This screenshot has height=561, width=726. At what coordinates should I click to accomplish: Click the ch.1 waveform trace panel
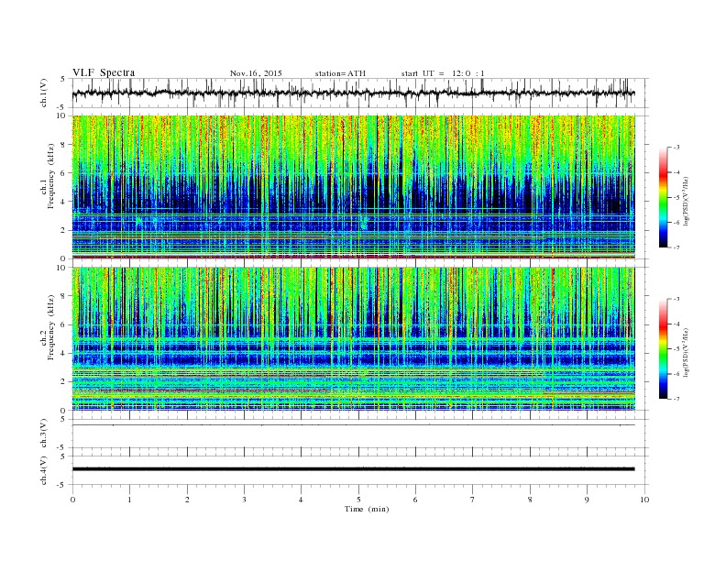[x=359, y=93]
